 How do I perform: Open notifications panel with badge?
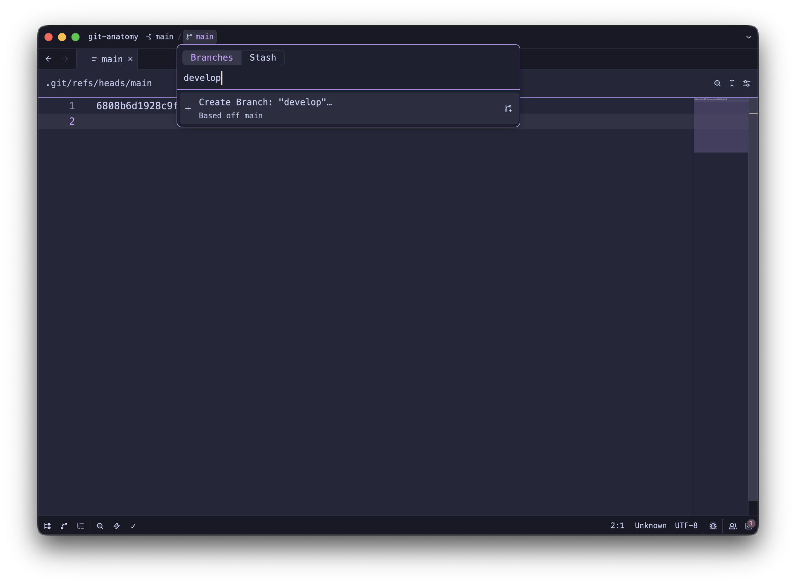748,526
